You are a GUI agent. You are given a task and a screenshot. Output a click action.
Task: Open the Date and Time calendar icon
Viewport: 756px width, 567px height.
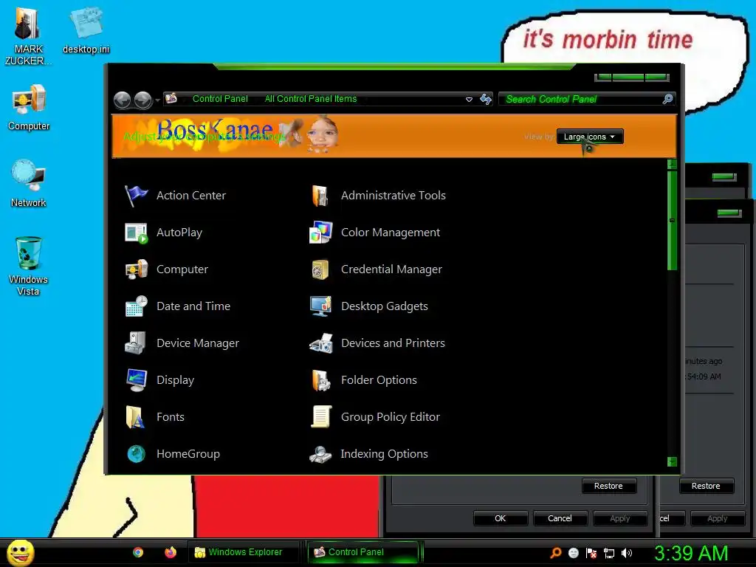[x=136, y=306]
